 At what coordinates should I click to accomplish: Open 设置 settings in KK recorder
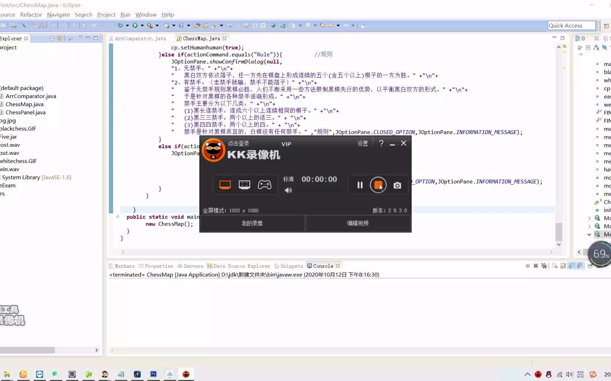click(x=362, y=144)
